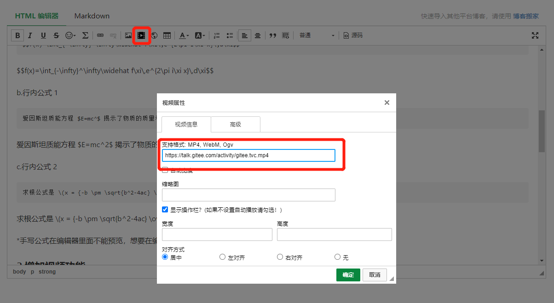Image resolution: width=554 pixels, height=303 pixels.
Task: Click the 'c.行内公式 2' heading text
Action: 37,166
